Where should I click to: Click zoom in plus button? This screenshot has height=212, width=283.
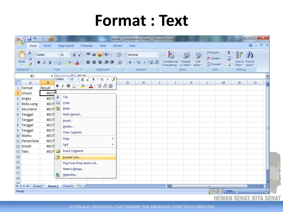(266, 191)
